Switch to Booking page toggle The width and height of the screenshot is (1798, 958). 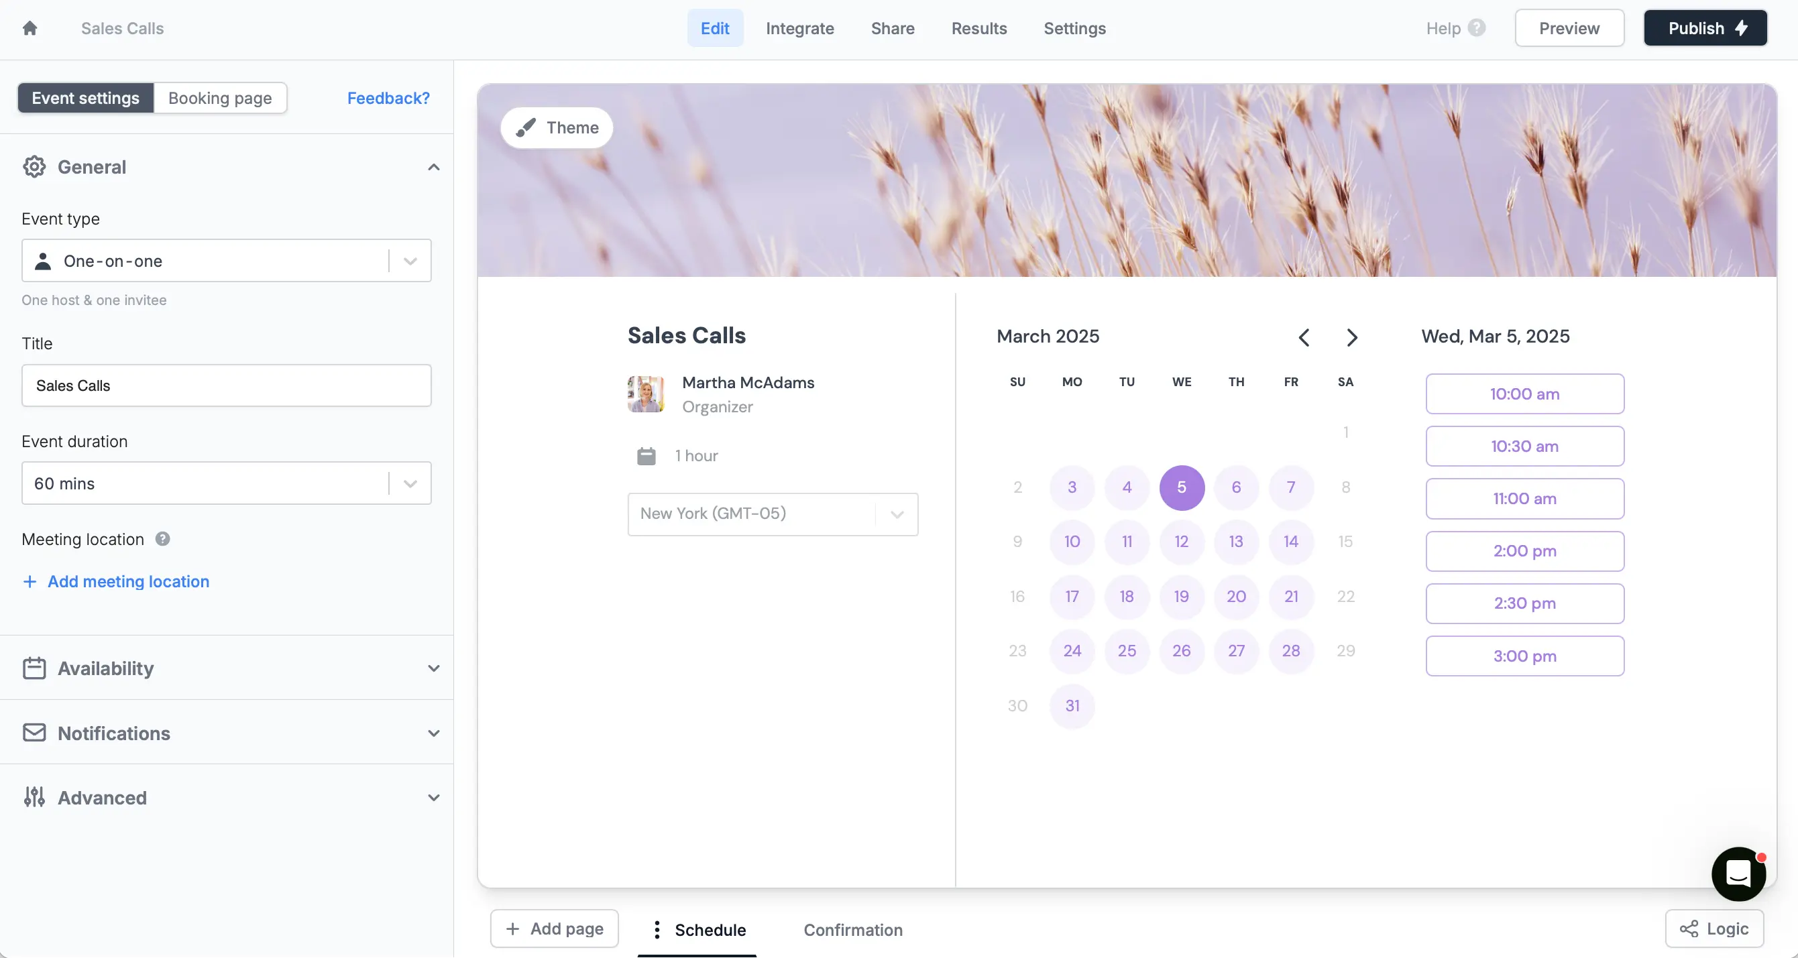[x=220, y=98]
